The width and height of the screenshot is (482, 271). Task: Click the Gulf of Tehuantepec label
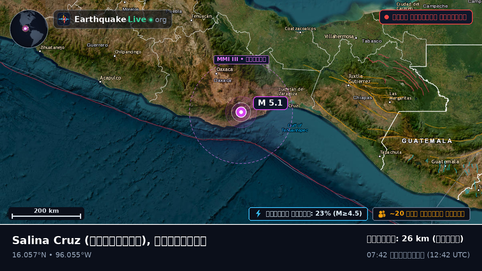294,128
